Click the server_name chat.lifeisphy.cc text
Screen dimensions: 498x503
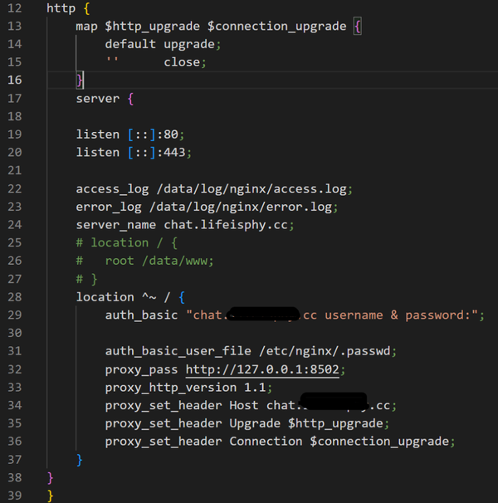click(185, 225)
